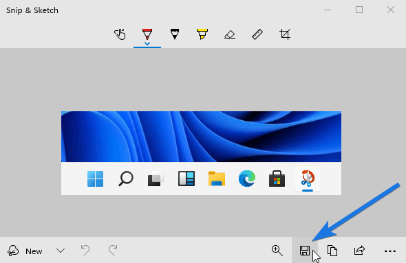Open the Zoom magnifier control
This screenshot has height=263, width=406.
(x=277, y=251)
